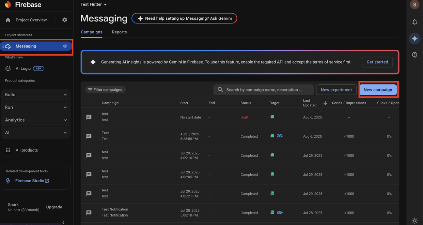Sort by Last Updated arrow
Image resolution: width=423 pixels, height=225 pixels.
pos(325,103)
